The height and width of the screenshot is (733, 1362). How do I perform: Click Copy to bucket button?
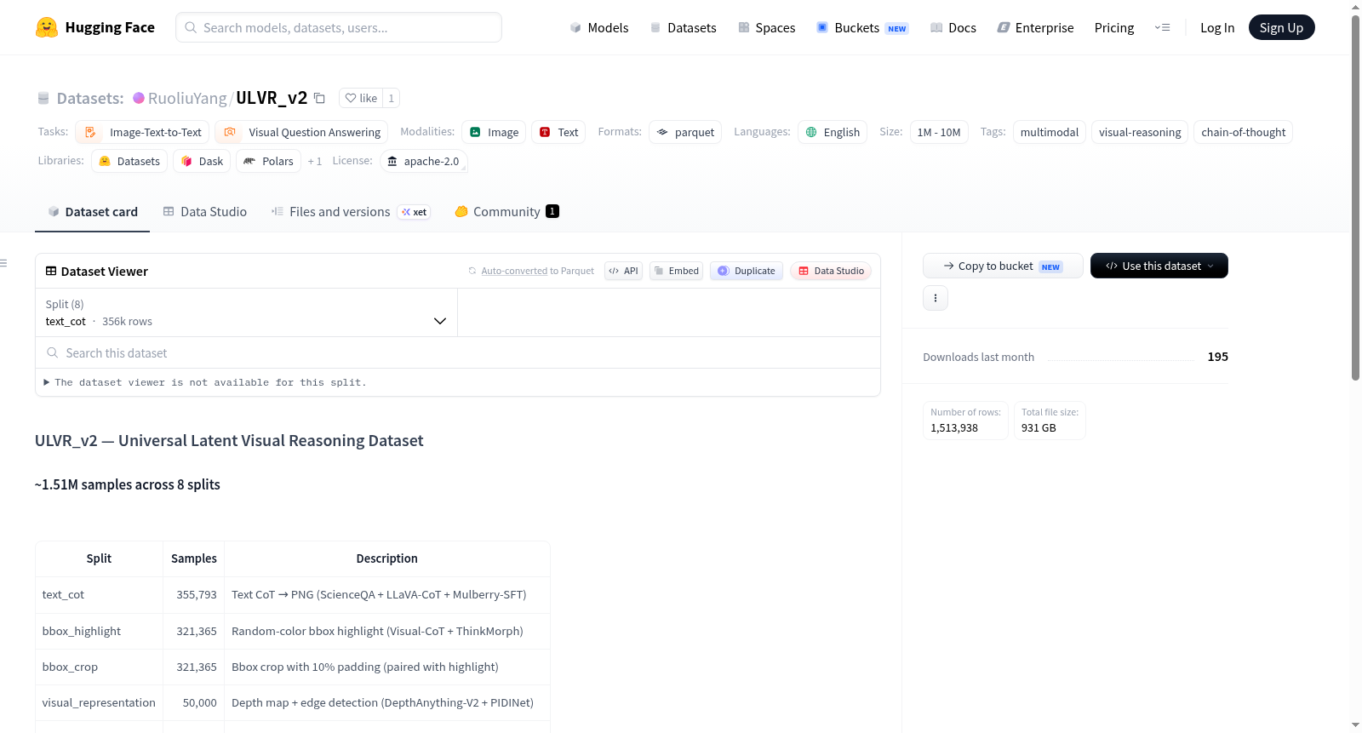tap(1003, 266)
